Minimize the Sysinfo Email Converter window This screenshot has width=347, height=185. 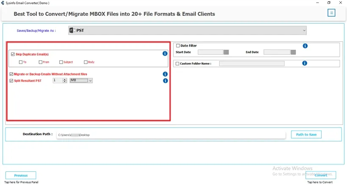click(317, 3)
